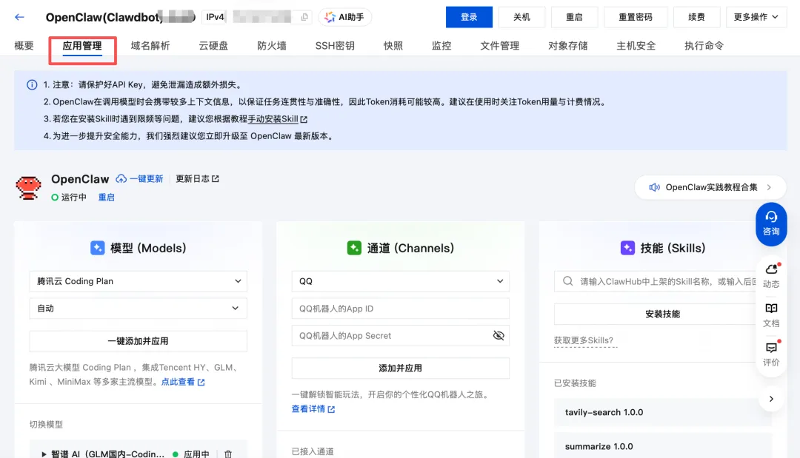The image size is (800, 458).
Task: Open the 文件管理 tab
Action: (x=499, y=46)
